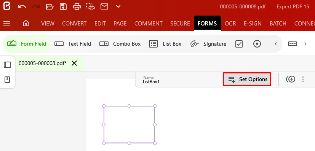Toggle the side panel icon on the left sidebar
Screen dimensions: 315x151
coord(7,65)
